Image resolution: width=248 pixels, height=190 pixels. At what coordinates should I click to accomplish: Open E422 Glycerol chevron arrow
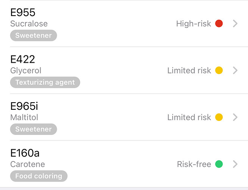click(235, 70)
